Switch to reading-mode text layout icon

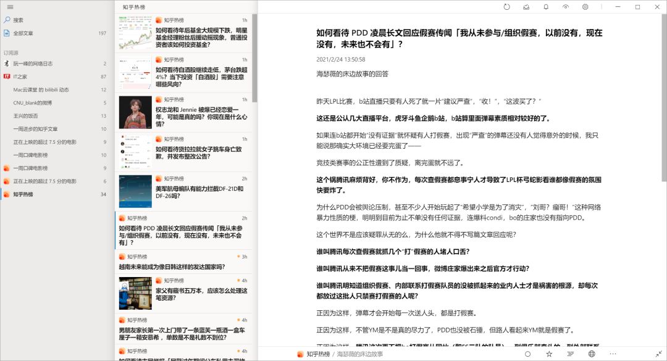coord(571,354)
